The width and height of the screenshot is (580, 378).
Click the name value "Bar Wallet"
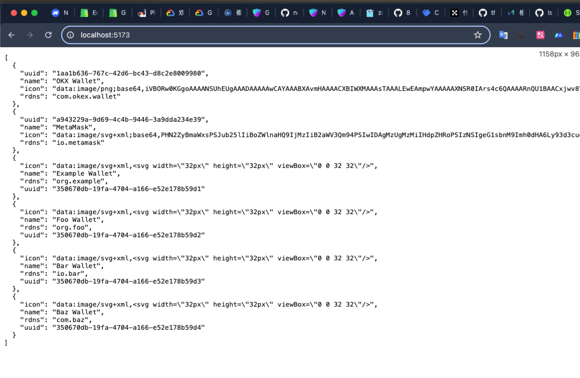point(76,266)
